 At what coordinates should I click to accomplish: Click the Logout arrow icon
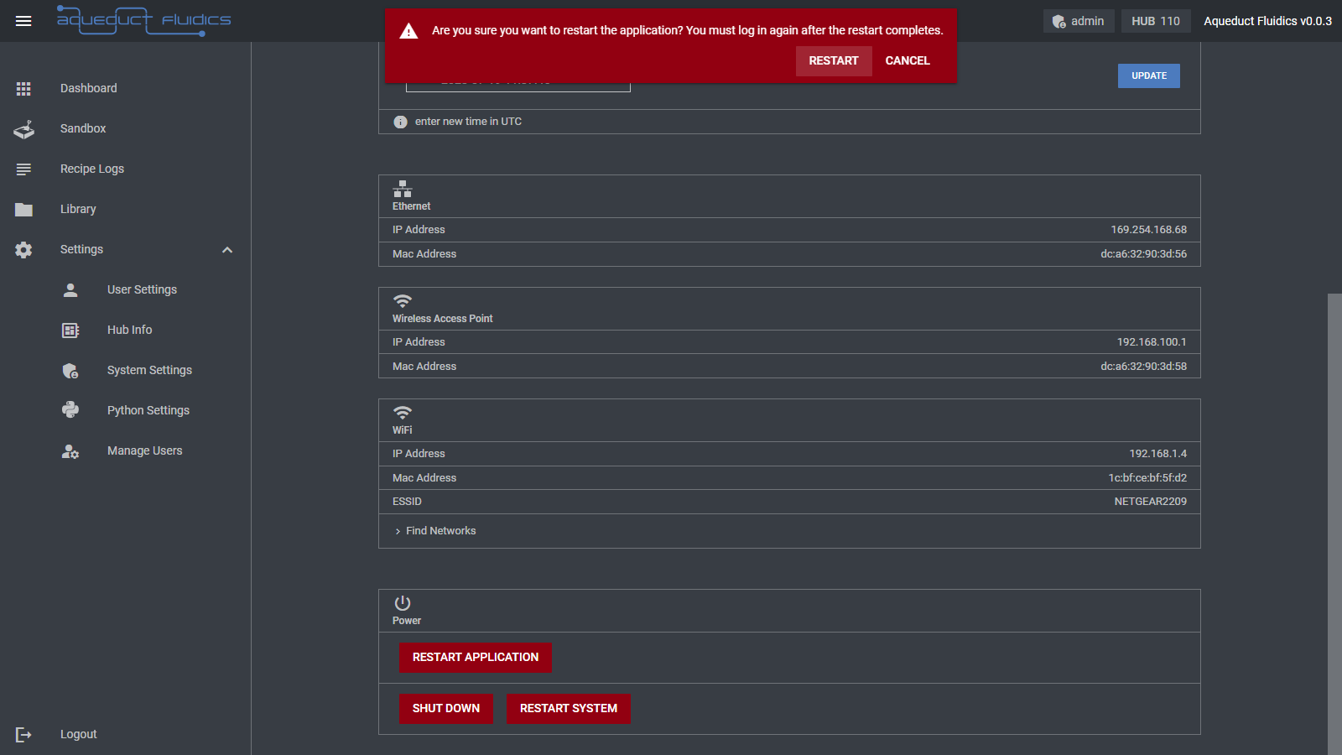pyautogui.click(x=23, y=734)
